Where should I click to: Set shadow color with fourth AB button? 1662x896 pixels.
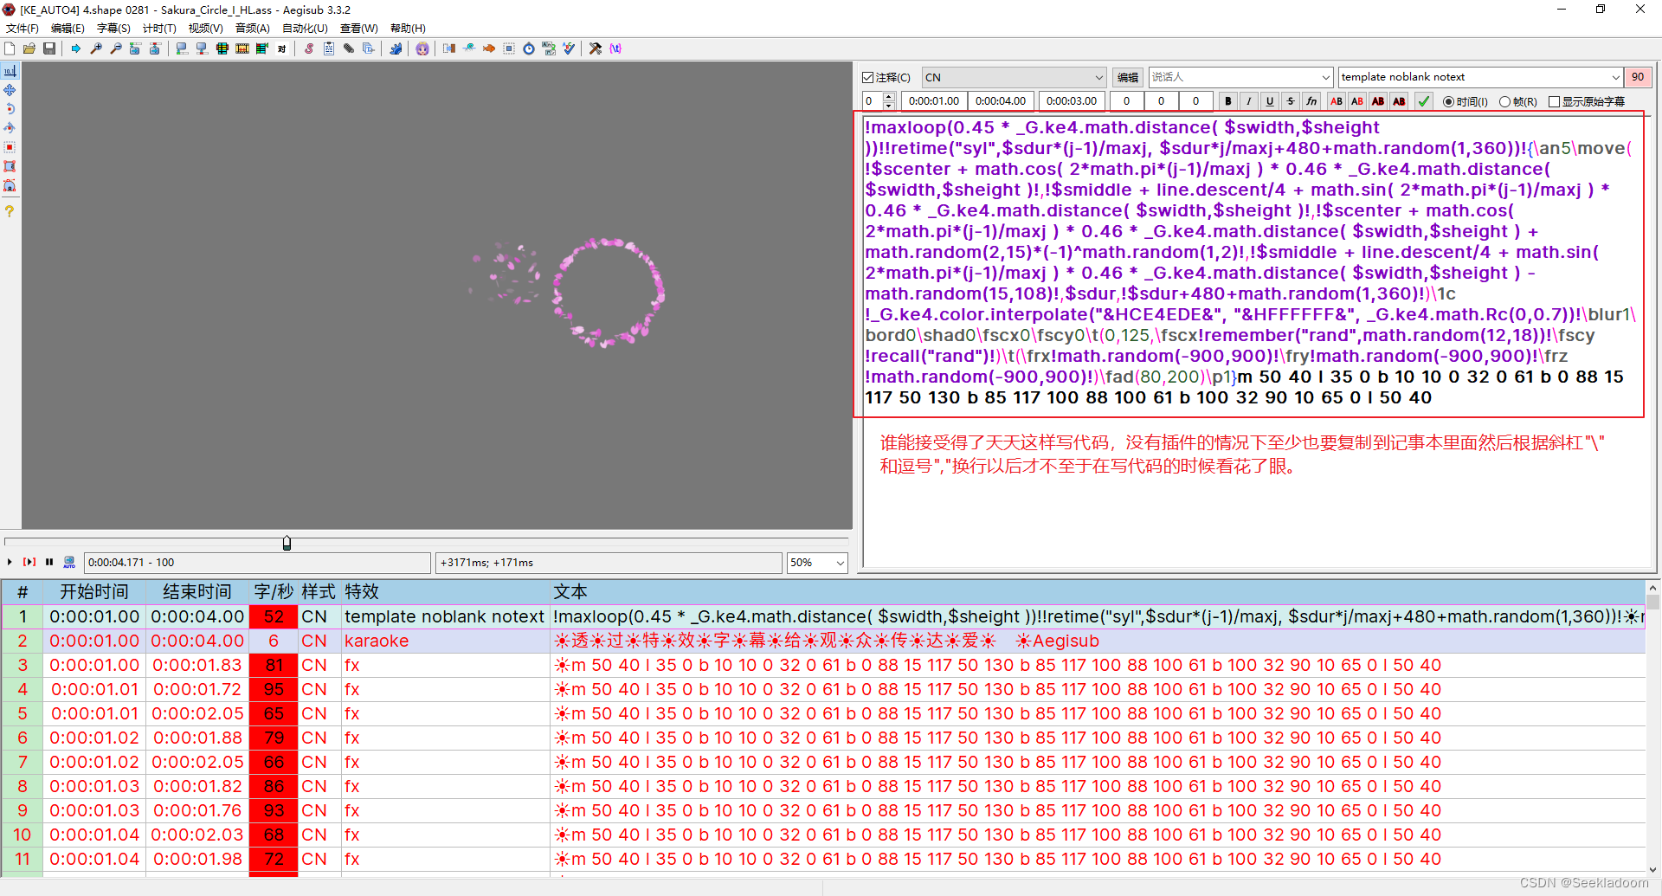(x=1400, y=101)
